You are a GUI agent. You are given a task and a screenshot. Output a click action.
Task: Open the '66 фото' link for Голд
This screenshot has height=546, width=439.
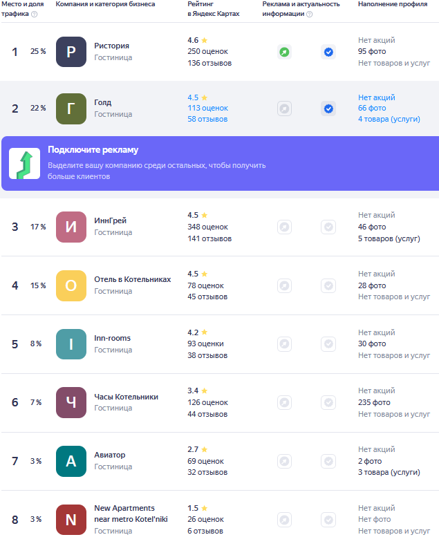pos(372,109)
